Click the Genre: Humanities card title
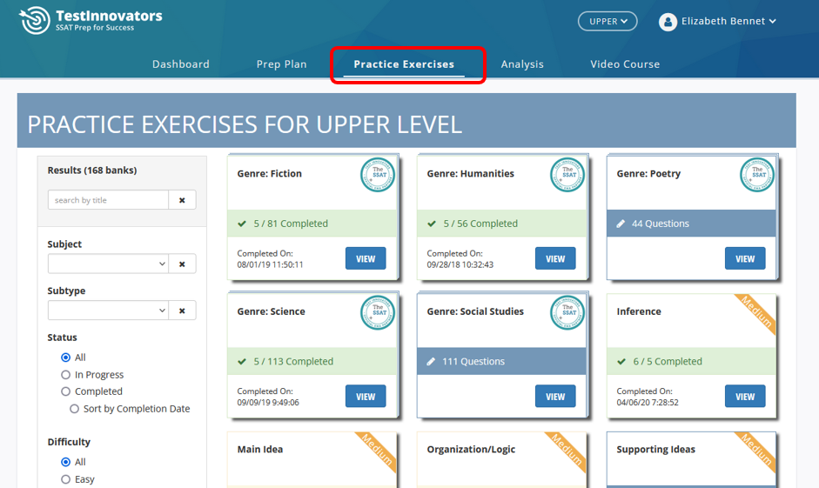The width and height of the screenshot is (819, 488). click(470, 174)
